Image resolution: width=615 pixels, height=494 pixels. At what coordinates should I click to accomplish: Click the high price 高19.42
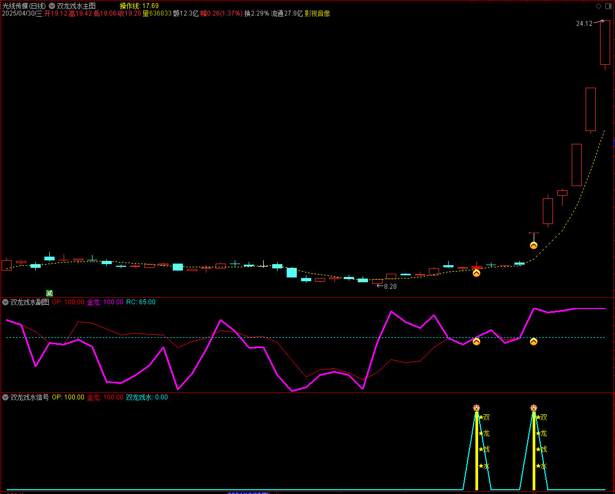(x=80, y=13)
